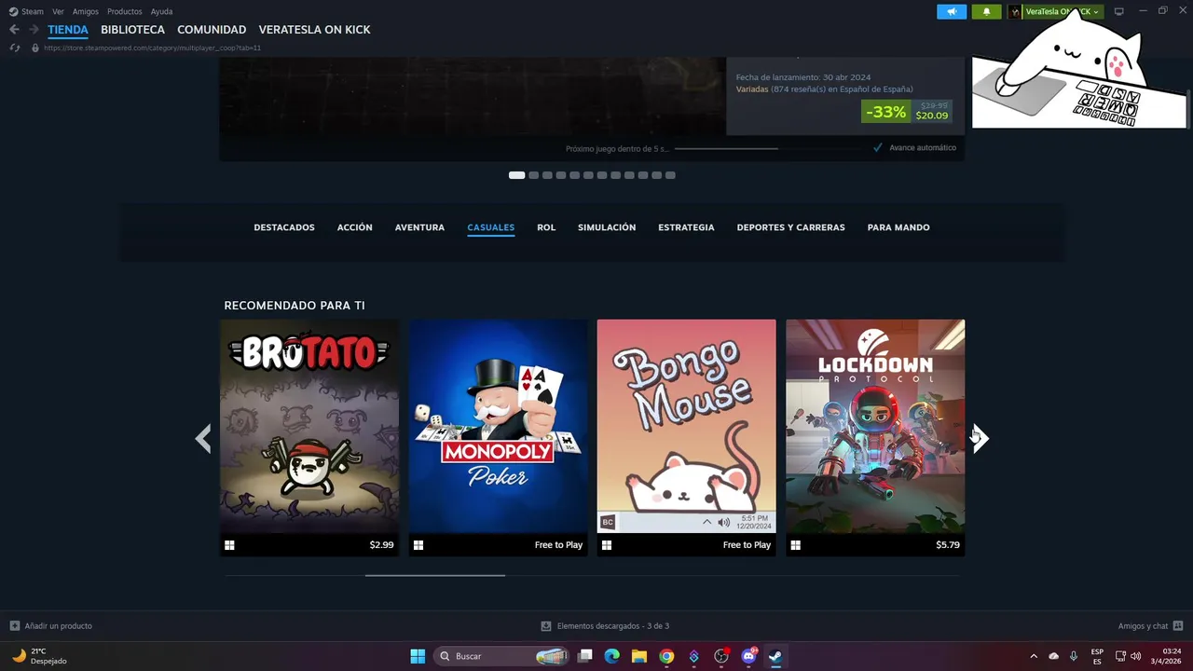
Task: Click the Steam taskbar icon
Action: (x=775, y=656)
